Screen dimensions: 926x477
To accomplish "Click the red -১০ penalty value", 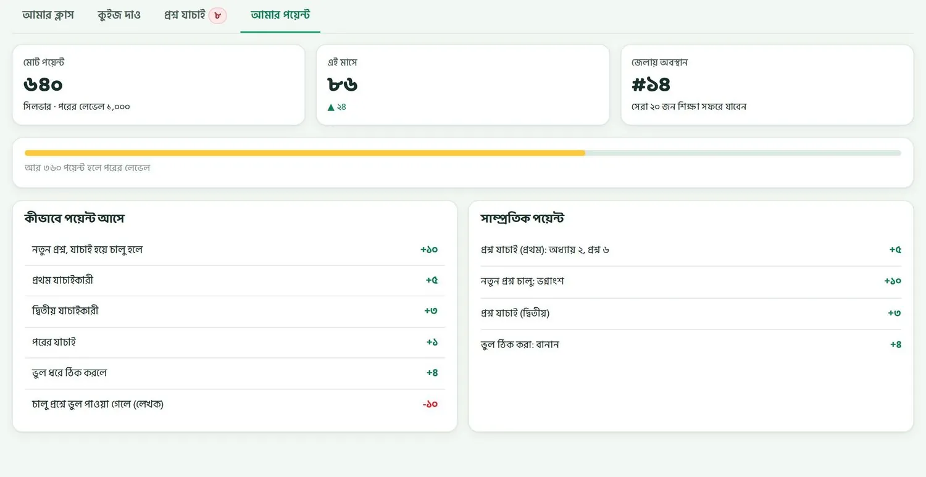I will tap(430, 404).
